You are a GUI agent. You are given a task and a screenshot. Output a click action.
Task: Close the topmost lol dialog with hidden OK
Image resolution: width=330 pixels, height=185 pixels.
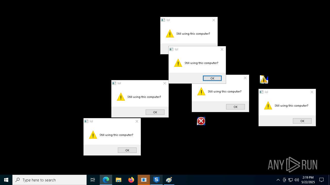point(214,20)
